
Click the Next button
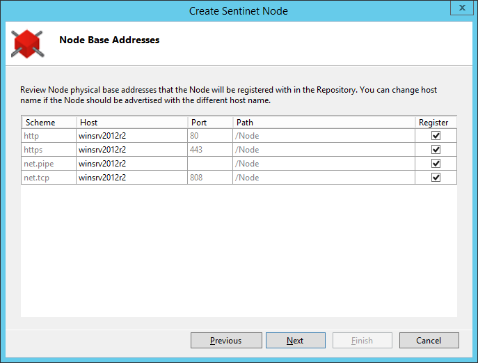tap(296, 341)
